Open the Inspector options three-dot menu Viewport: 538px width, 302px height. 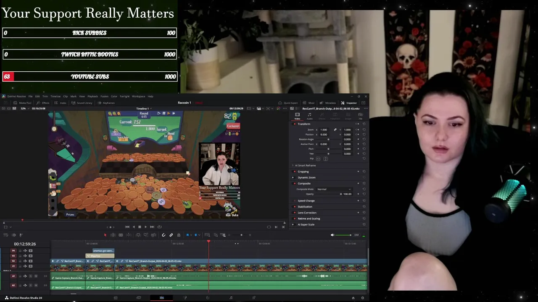point(365,108)
